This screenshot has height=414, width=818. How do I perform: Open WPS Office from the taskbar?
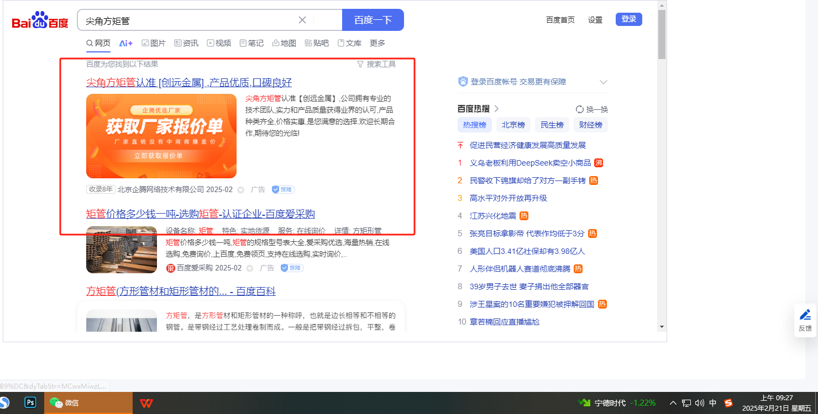point(146,403)
